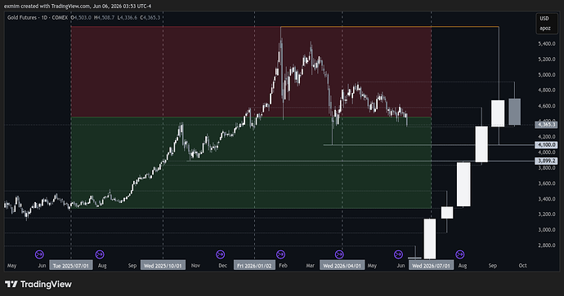Click the purple event icon near Jun 2026

pos(398,254)
